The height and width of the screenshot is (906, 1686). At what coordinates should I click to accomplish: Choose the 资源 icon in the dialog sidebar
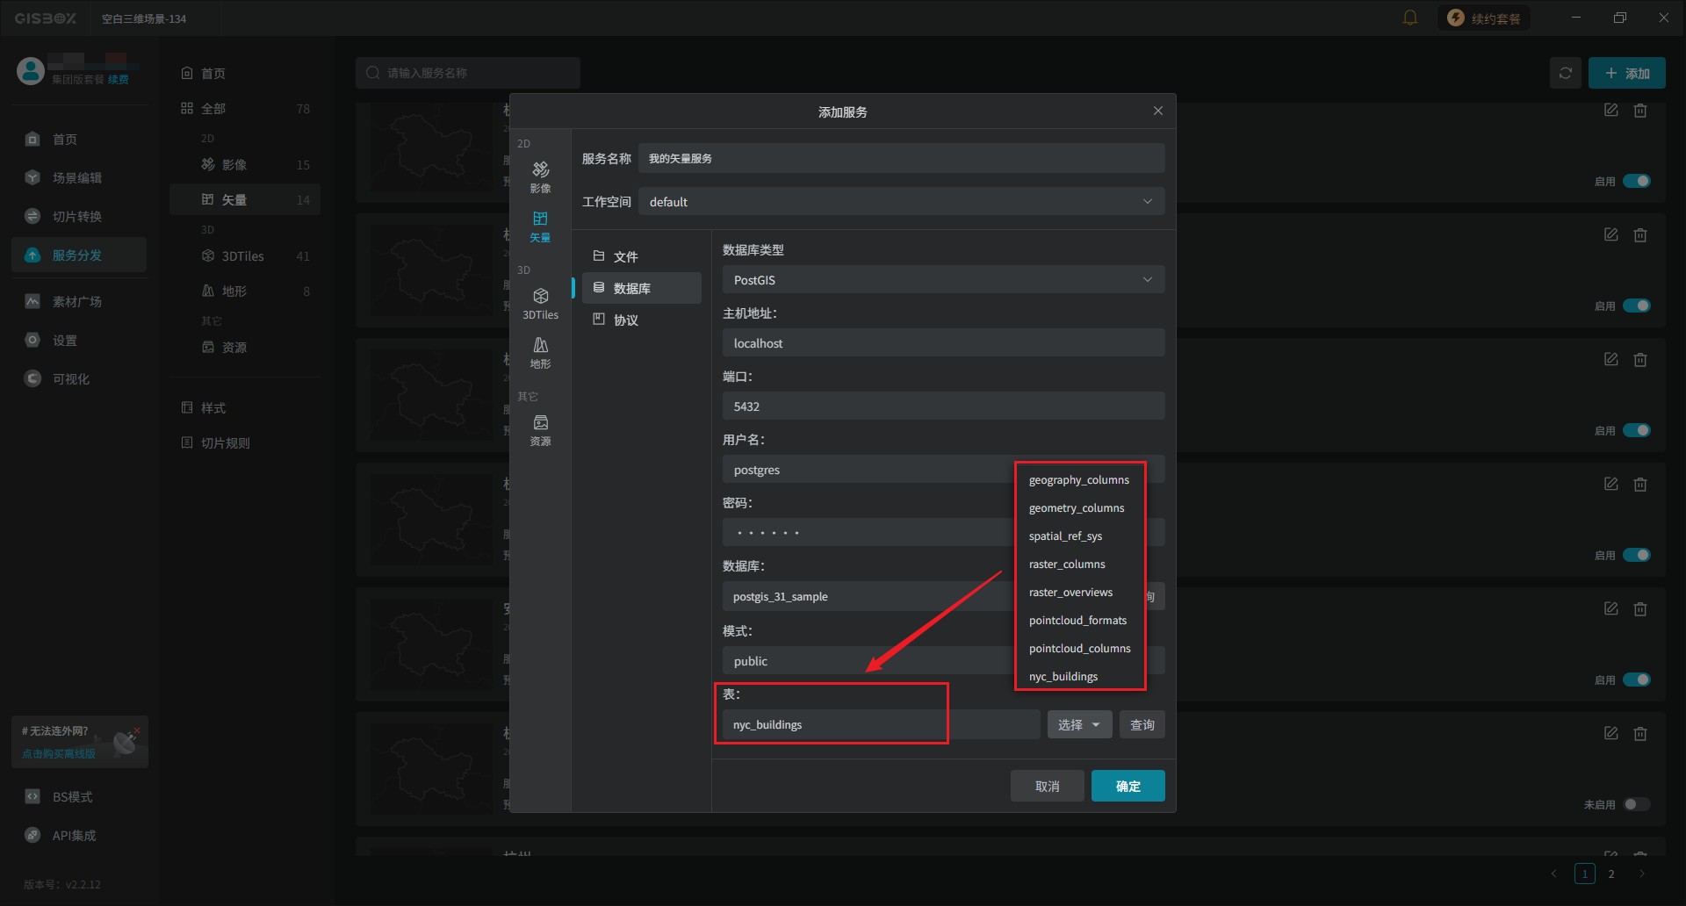click(x=540, y=429)
